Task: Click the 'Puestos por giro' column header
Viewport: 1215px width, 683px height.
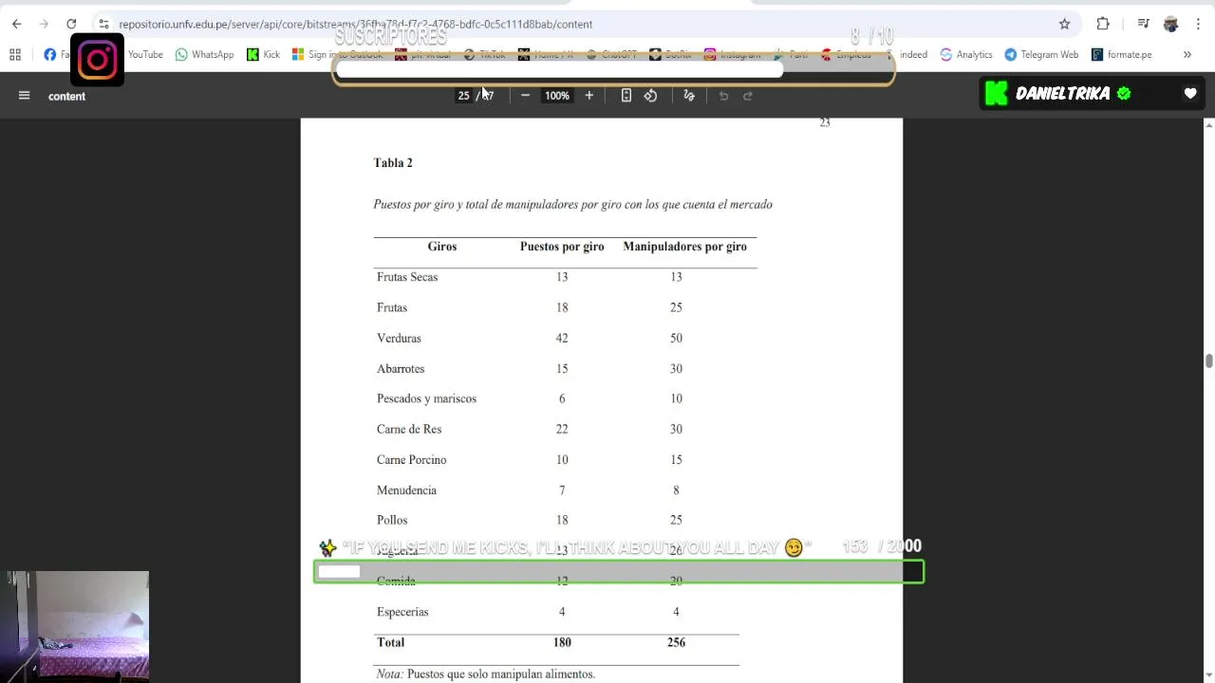Action: click(562, 247)
